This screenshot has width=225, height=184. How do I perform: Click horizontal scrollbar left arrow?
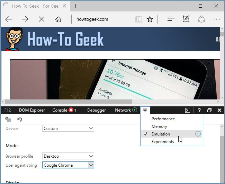(x=3, y=102)
